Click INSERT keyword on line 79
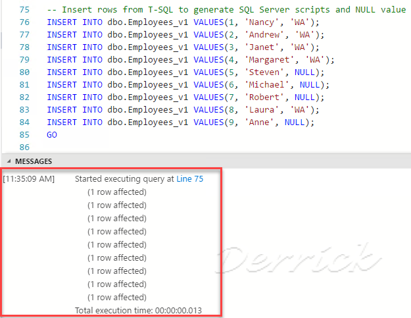The height and width of the screenshot is (318, 411). [x=62, y=60]
